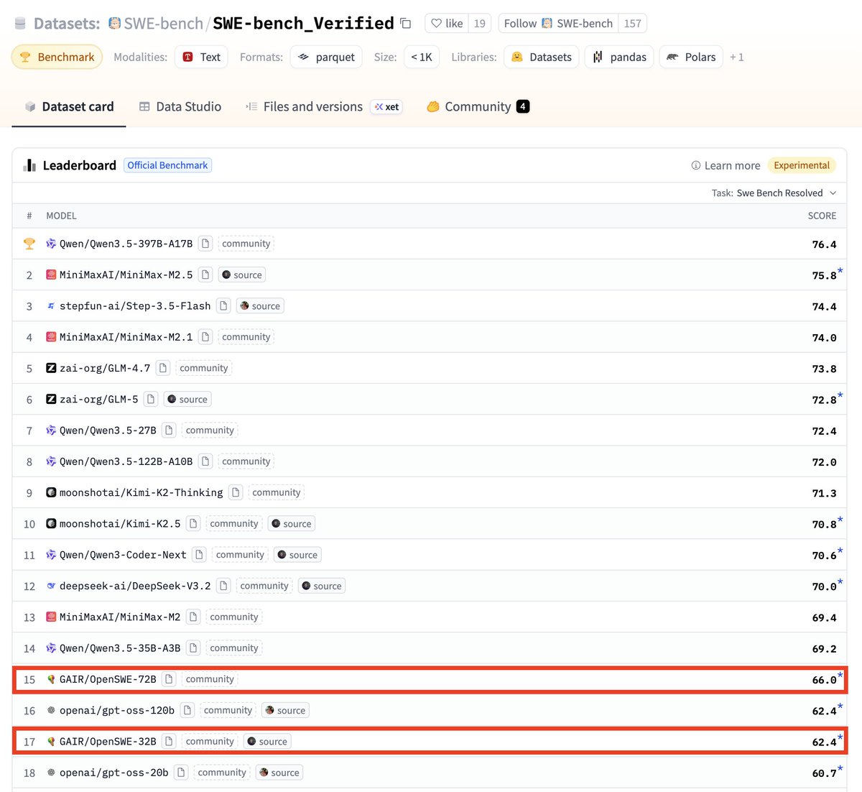Open the Task Swe Bench Resolved dropdown
This screenshot has height=792, width=862.
(774, 193)
